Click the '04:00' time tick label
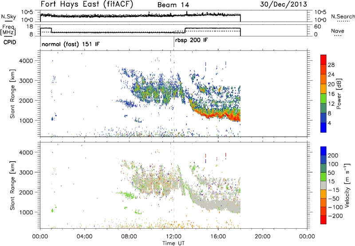Viewport: 355px width, 246px height. tap(84, 237)
